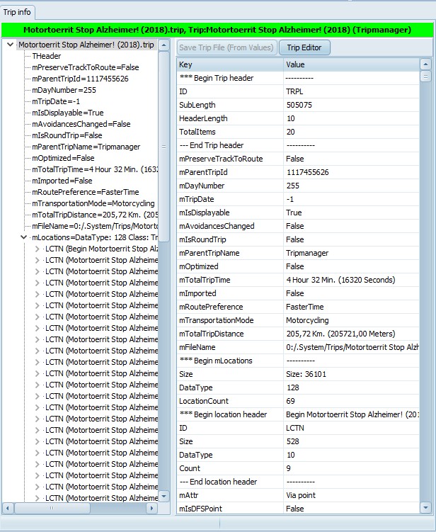The height and width of the screenshot is (532, 436).
Task: Open the Trip Editor
Action: (304, 47)
